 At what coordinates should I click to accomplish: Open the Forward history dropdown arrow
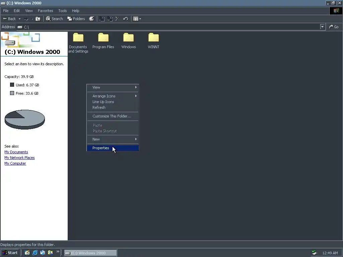tap(32, 19)
